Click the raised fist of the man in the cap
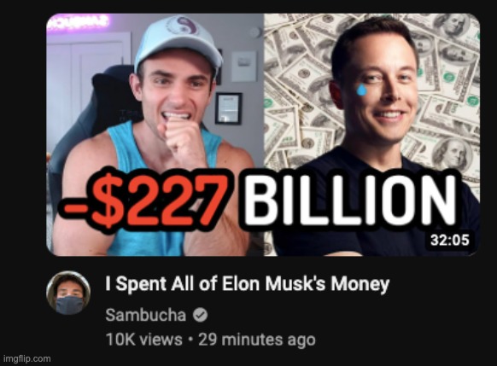This screenshot has height=366, width=497. [182, 139]
